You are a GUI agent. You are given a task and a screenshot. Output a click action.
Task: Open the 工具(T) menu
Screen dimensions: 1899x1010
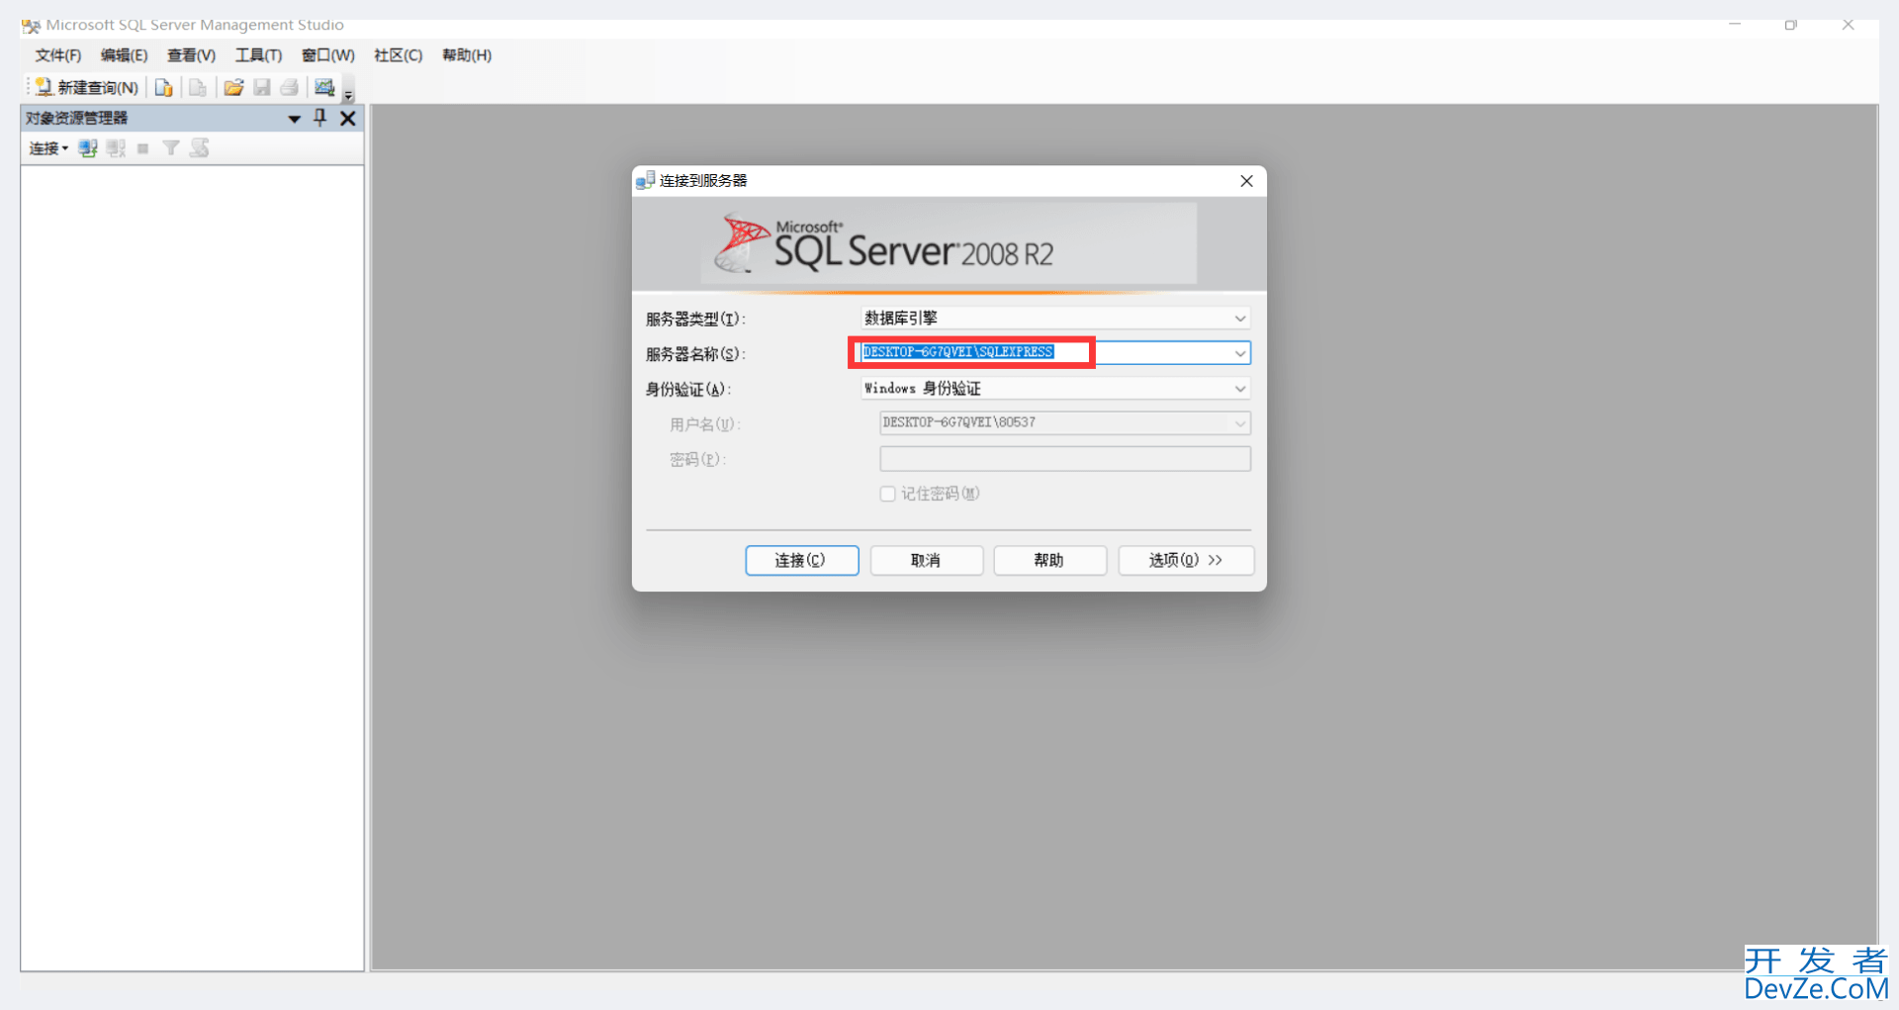[x=258, y=55]
